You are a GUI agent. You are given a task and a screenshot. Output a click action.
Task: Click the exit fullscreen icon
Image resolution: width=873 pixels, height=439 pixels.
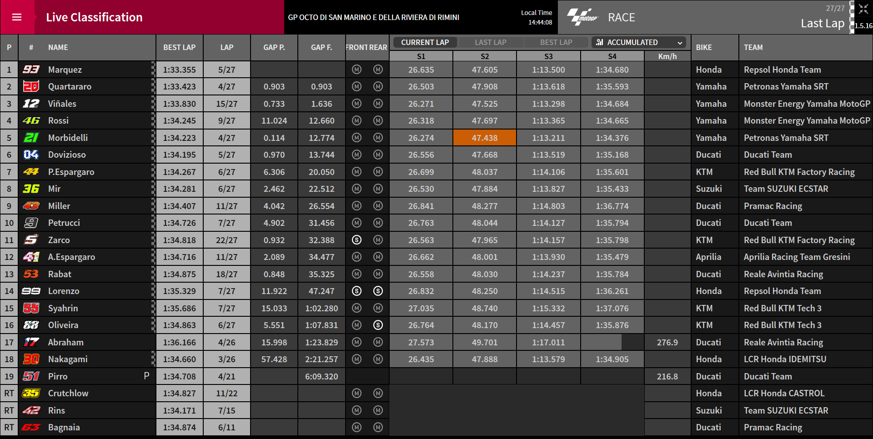863,9
